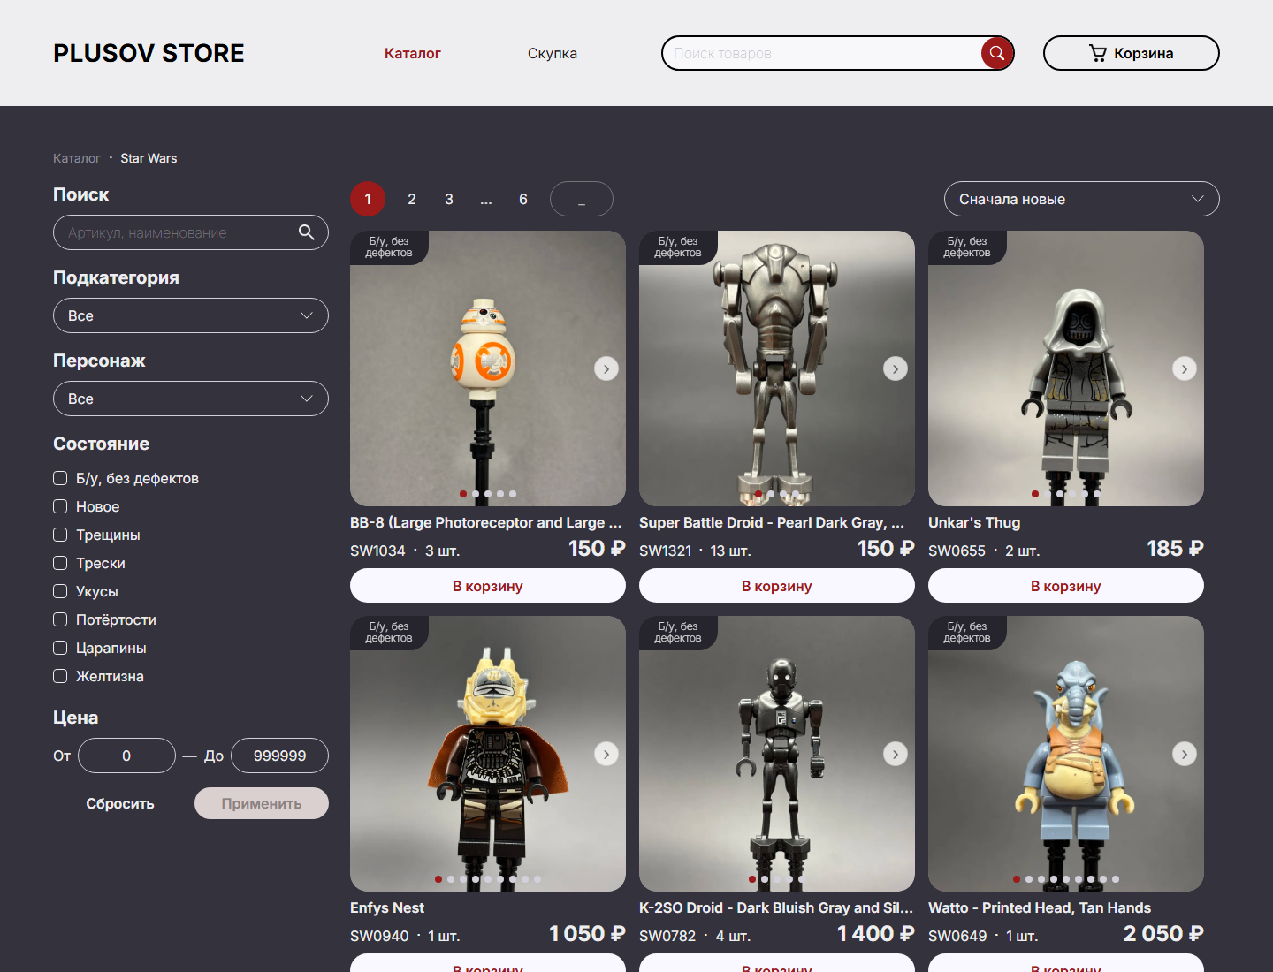This screenshot has width=1273, height=972.
Task: Click the Сбросить reset filters button
Action: click(120, 803)
